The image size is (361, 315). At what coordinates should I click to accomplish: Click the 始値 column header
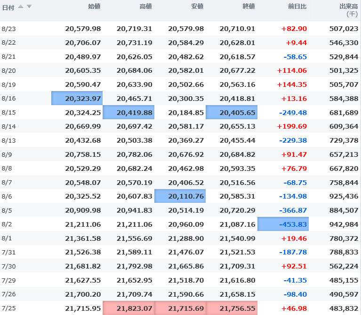click(94, 7)
